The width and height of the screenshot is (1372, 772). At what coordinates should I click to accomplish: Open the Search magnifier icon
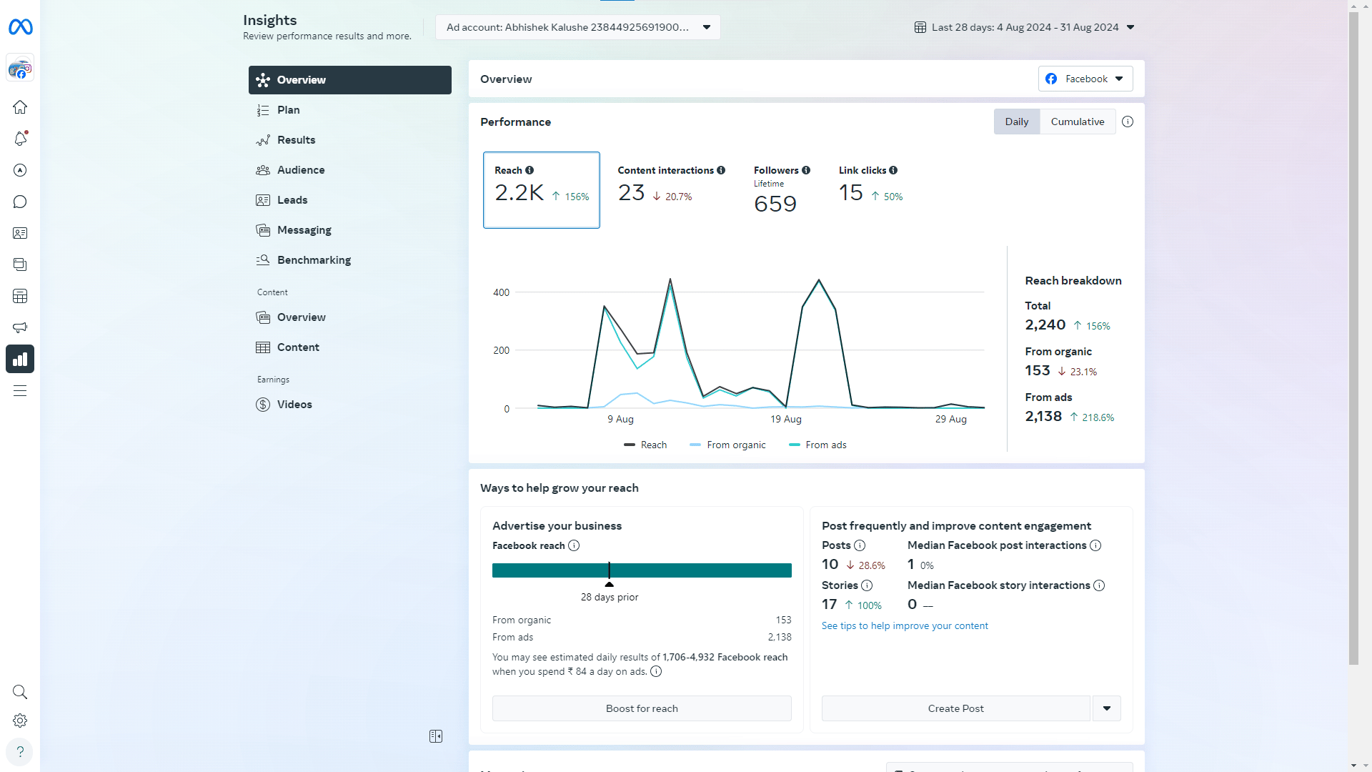20,692
